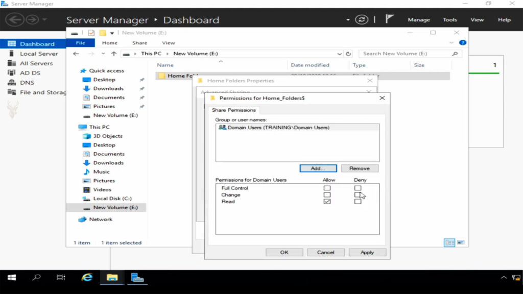Screen dimensions: 523x294
Task: Go forward in Server Manager
Action: pos(32,19)
